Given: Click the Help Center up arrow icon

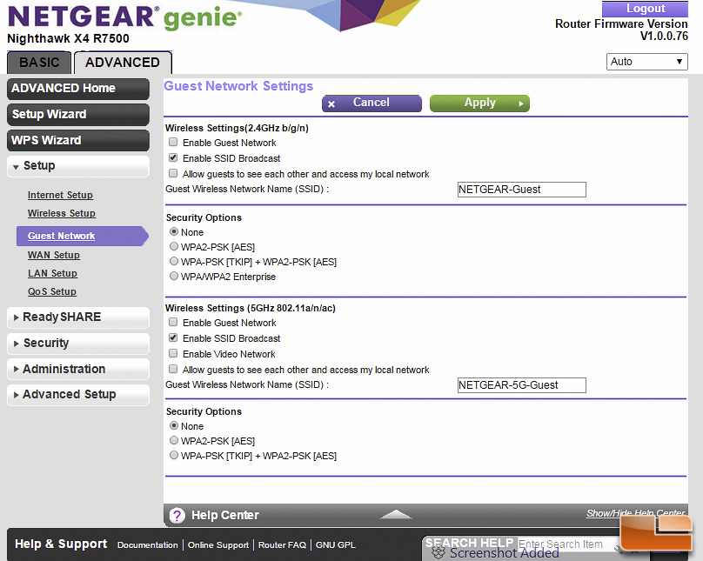Looking at the screenshot, I should click(396, 514).
